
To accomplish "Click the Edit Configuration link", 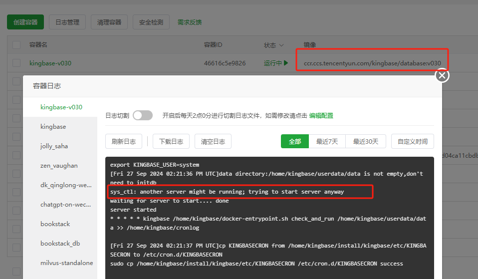I will [x=321, y=116].
